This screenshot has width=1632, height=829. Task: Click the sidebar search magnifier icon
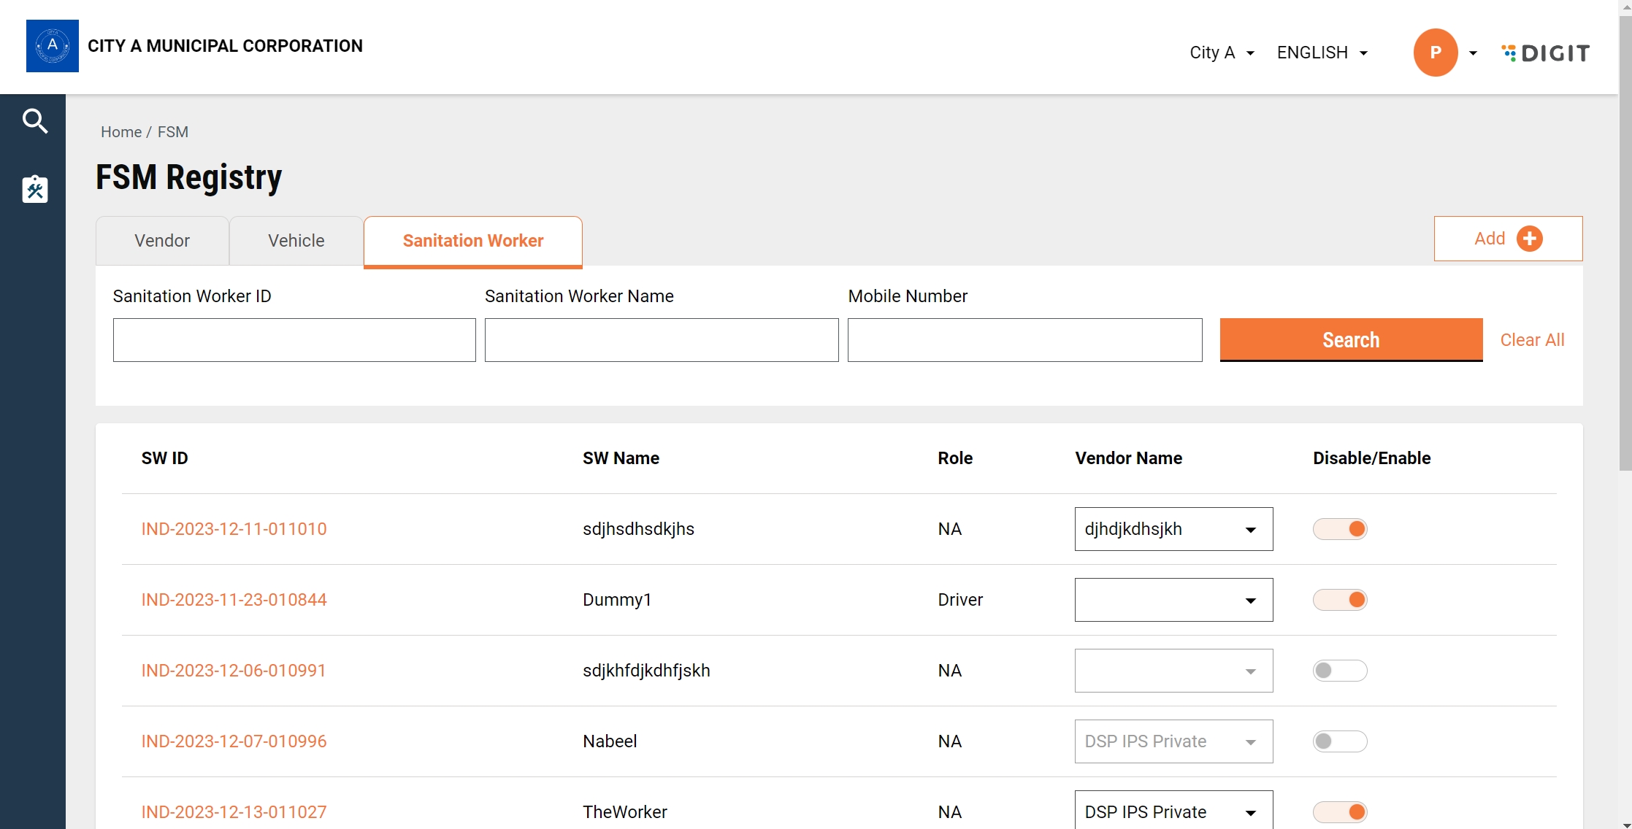point(34,120)
